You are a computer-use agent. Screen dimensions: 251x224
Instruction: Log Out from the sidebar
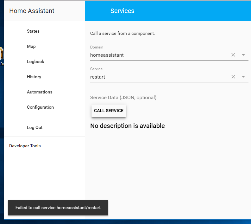pos(35,128)
